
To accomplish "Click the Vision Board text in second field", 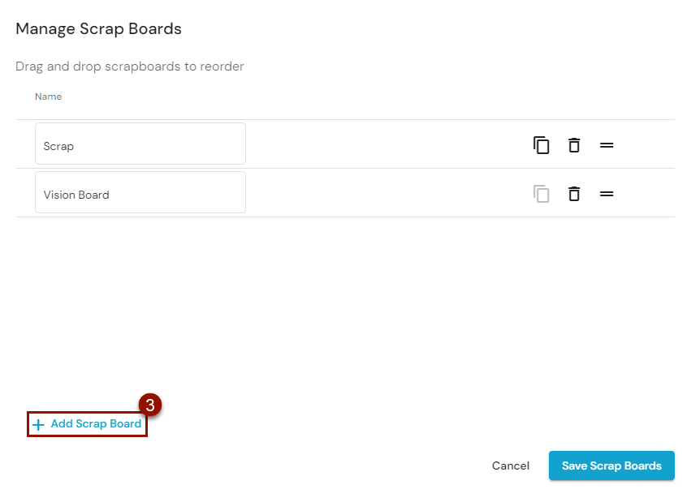I will [76, 195].
